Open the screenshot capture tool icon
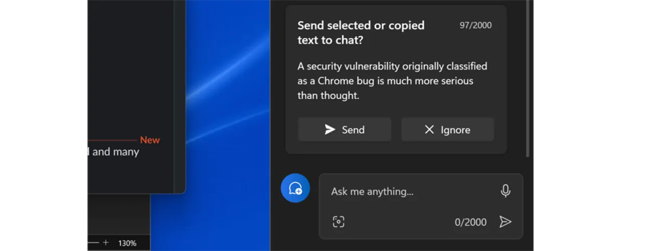Image resolution: width=663 pixels, height=251 pixels. click(x=339, y=222)
